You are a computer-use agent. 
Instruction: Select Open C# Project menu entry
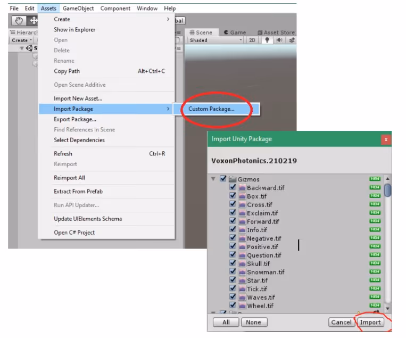point(106,232)
